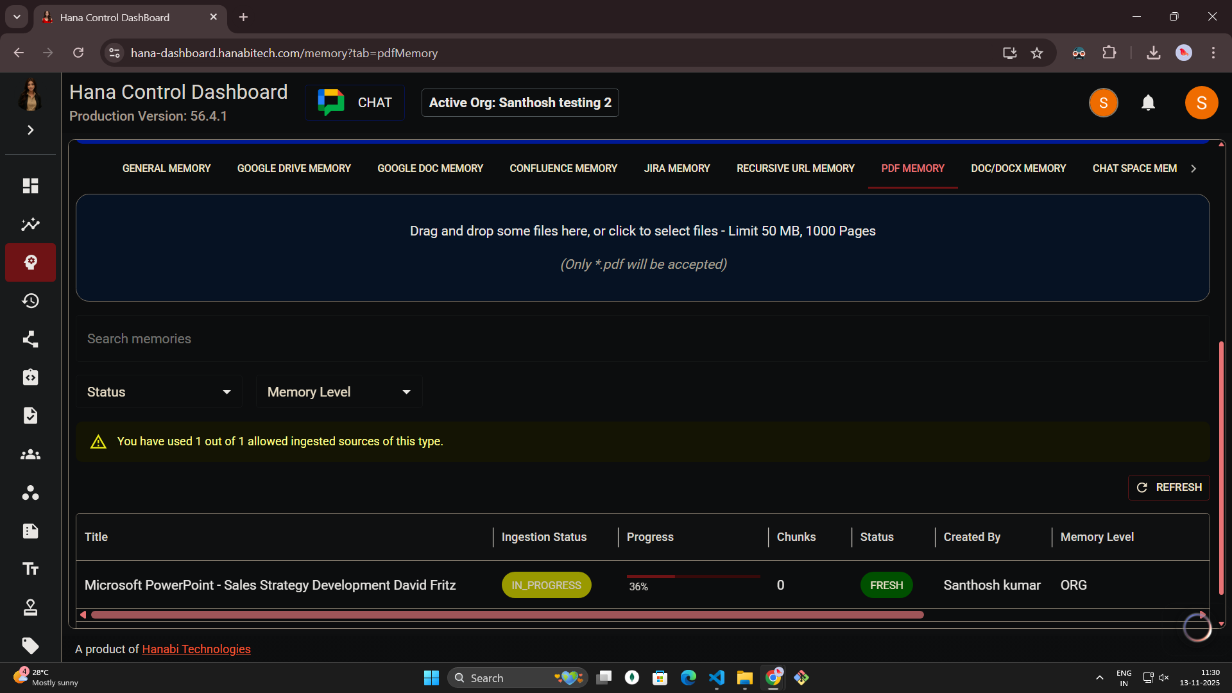Open the CONFLUENCE MEMORY tab
This screenshot has height=693, width=1232.
click(x=563, y=168)
